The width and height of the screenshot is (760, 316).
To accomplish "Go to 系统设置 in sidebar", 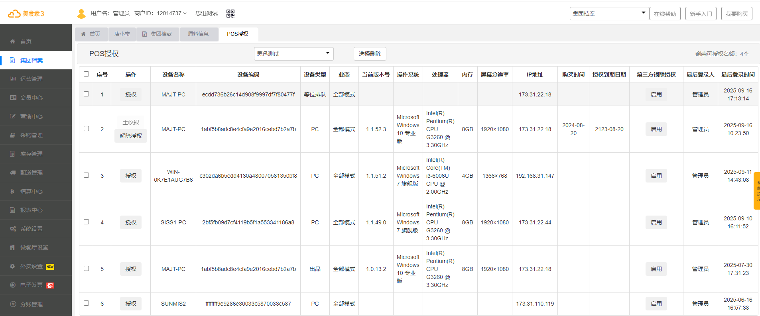I will 31,229.
